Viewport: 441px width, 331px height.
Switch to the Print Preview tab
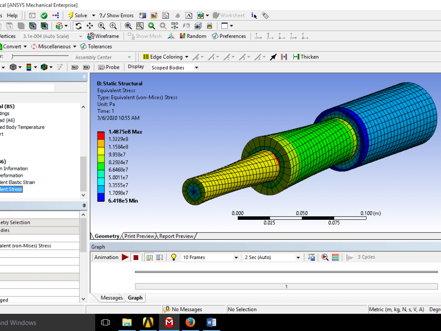coord(139,236)
